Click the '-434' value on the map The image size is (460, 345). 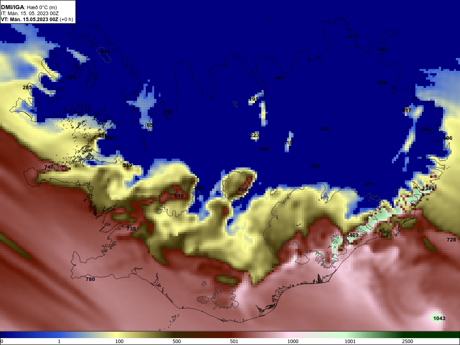[x=104, y=52]
